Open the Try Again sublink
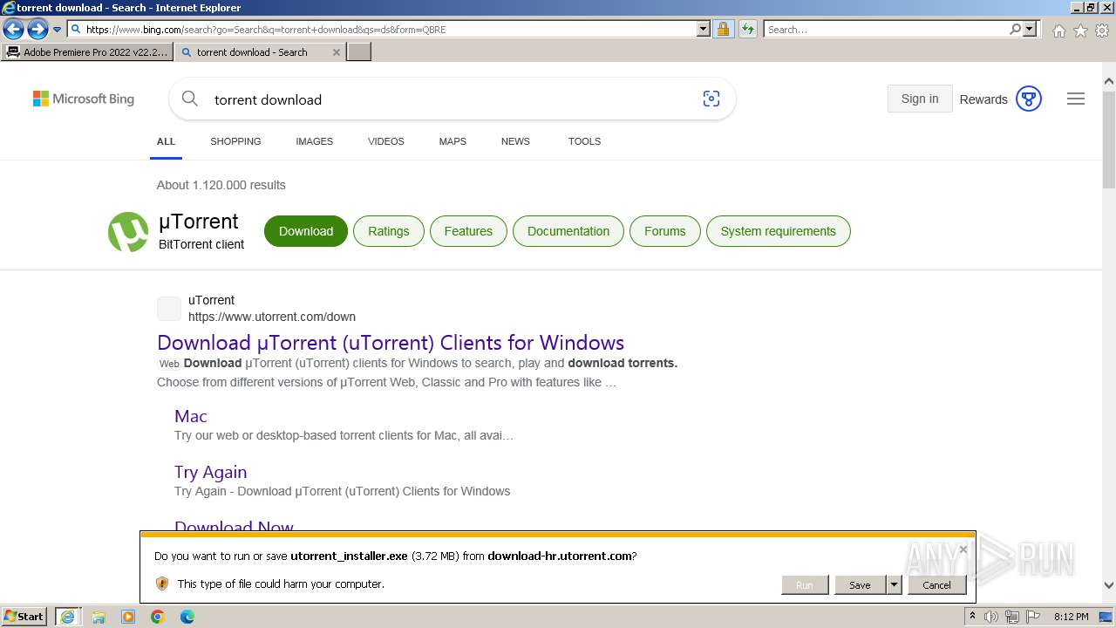Image resolution: width=1116 pixels, height=628 pixels. (x=210, y=472)
